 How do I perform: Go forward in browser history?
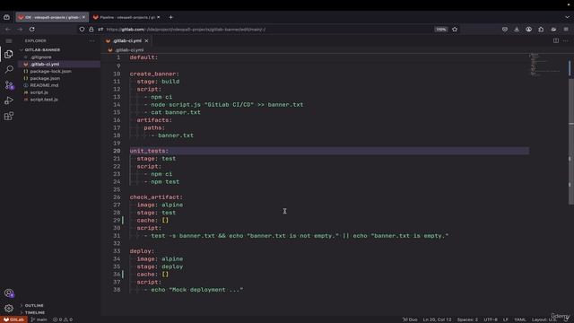pos(20,29)
